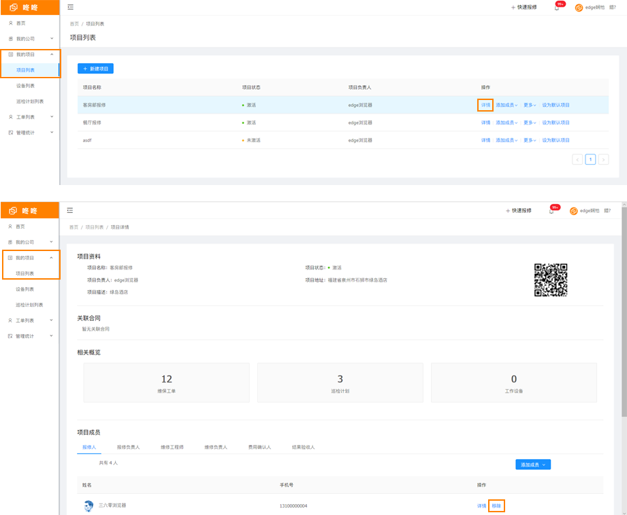This screenshot has width=627, height=515.
Task: Click 新建项目 button with plus icon
Action: tap(95, 69)
